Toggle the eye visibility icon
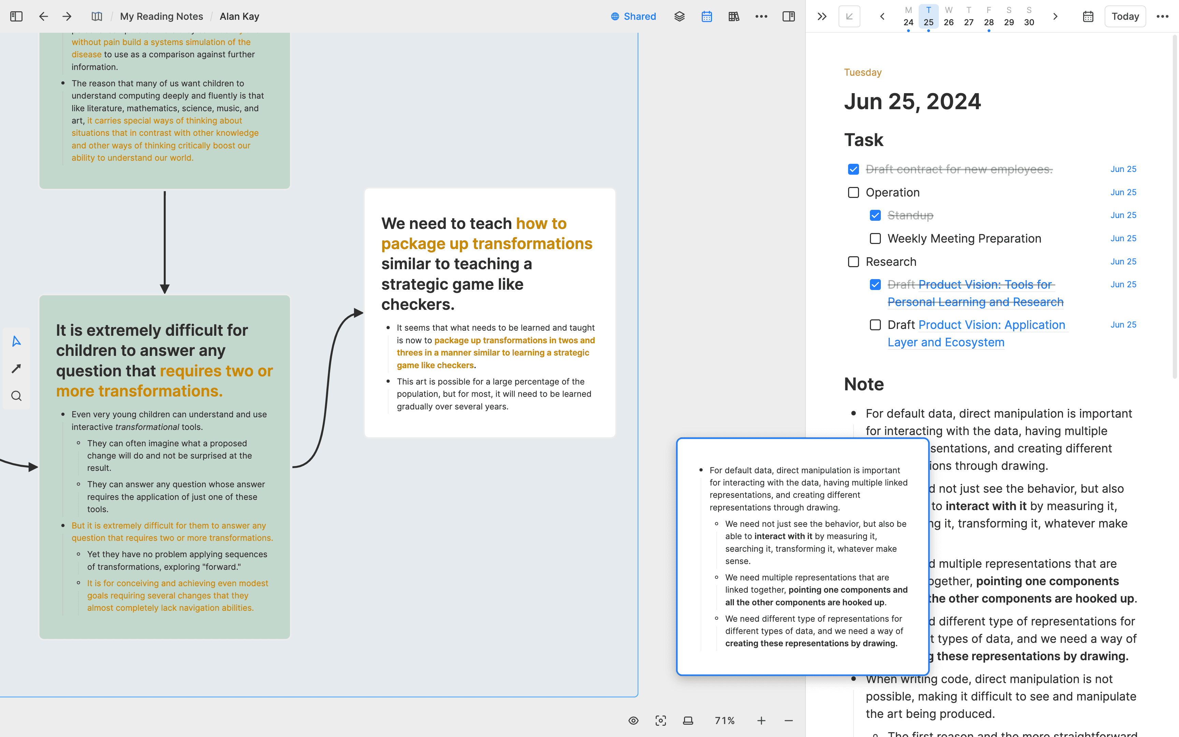Image resolution: width=1179 pixels, height=737 pixels. coord(634,720)
